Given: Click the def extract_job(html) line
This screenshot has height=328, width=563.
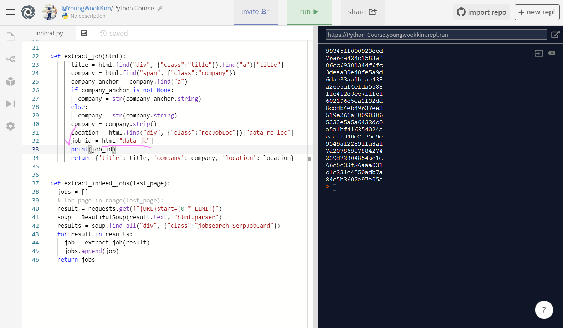Looking at the screenshot, I should pyautogui.click(x=88, y=56).
